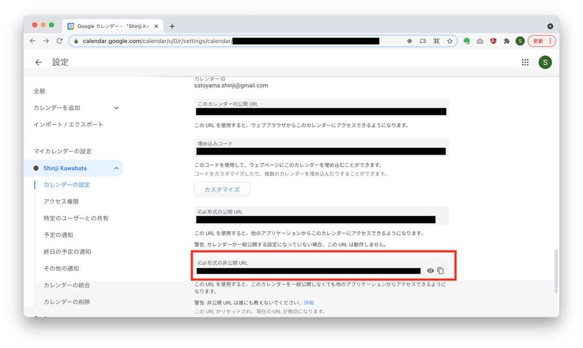
Task: Click the send-to-devices icon in address bar
Action: (x=423, y=41)
